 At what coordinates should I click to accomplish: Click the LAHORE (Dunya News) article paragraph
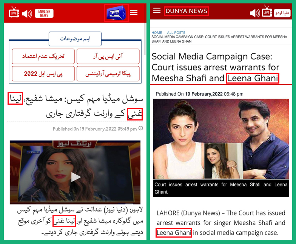pyautogui.click(x=221, y=223)
